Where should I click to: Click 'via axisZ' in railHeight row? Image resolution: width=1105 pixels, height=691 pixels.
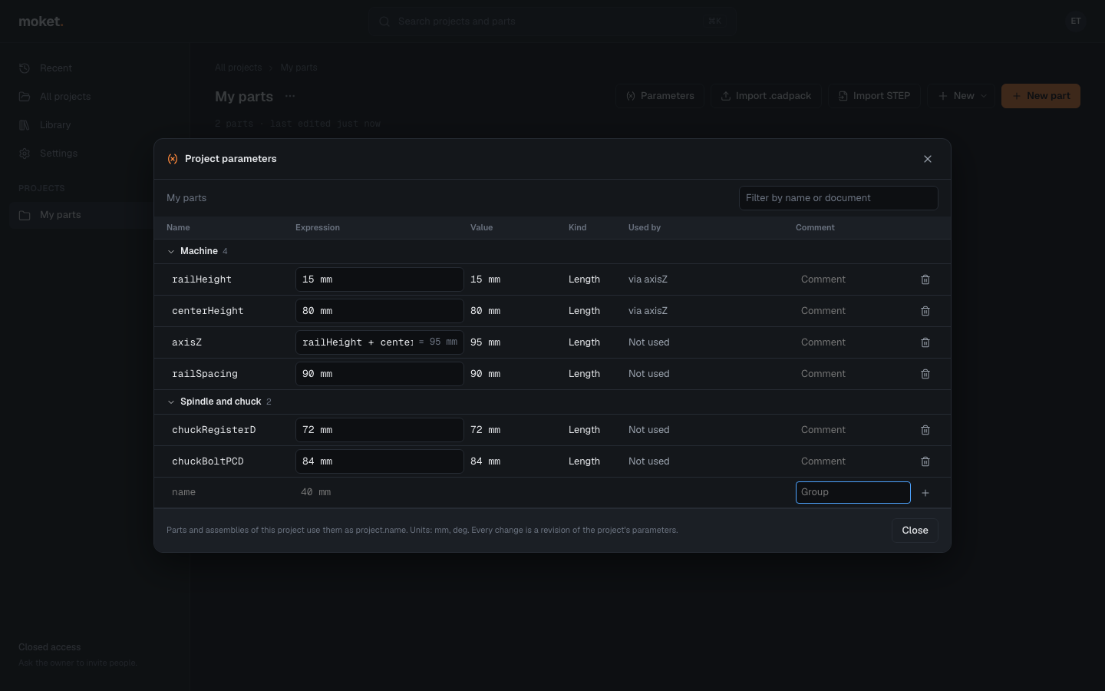pyautogui.click(x=648, y=279)
